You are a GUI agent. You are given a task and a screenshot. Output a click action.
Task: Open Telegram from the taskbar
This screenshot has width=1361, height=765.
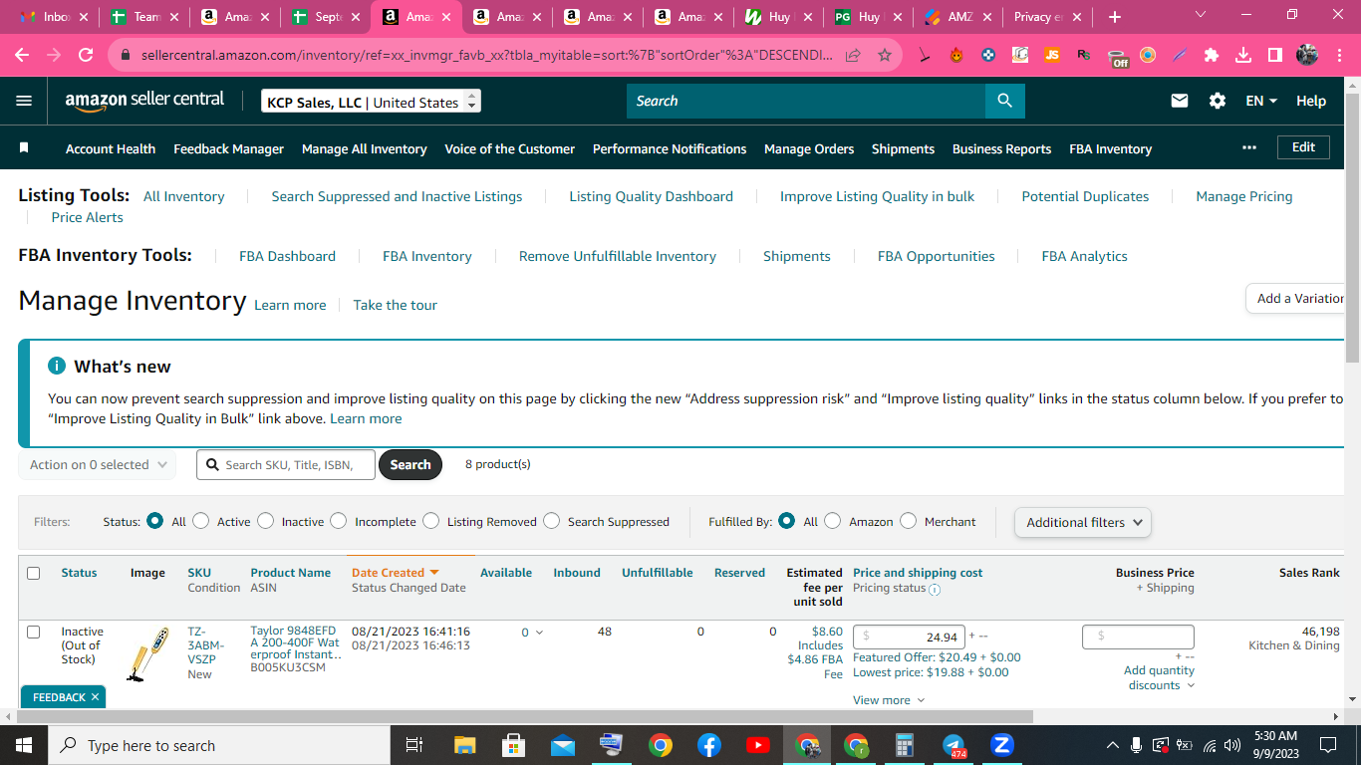click(953, 745)
